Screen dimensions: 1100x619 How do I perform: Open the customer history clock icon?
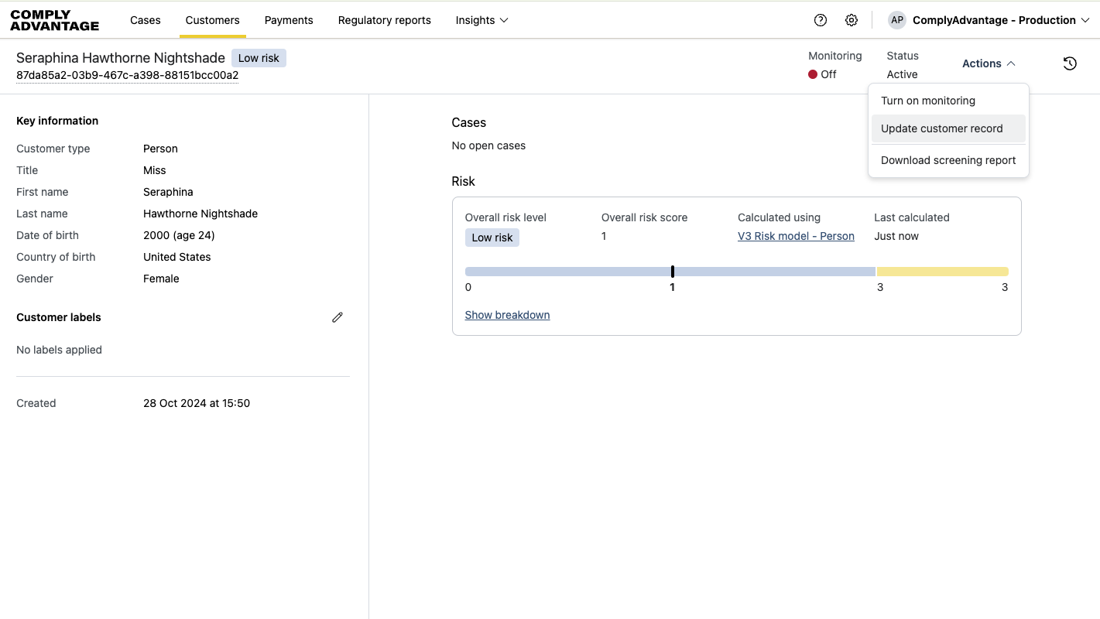click(1070, 63)
